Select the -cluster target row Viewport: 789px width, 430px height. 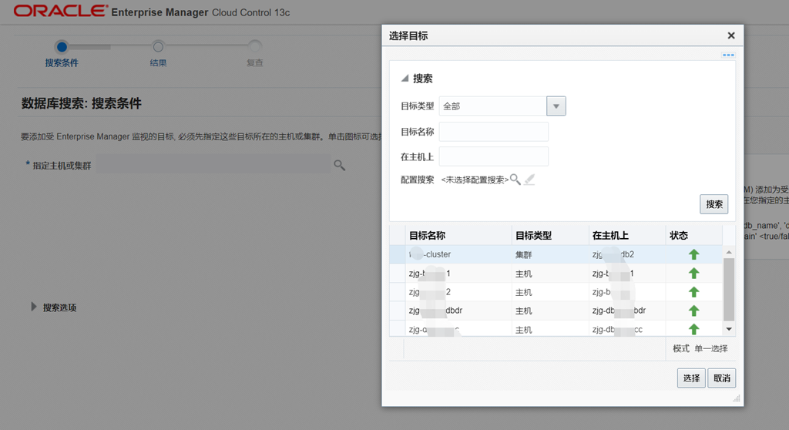coord(556,254)
